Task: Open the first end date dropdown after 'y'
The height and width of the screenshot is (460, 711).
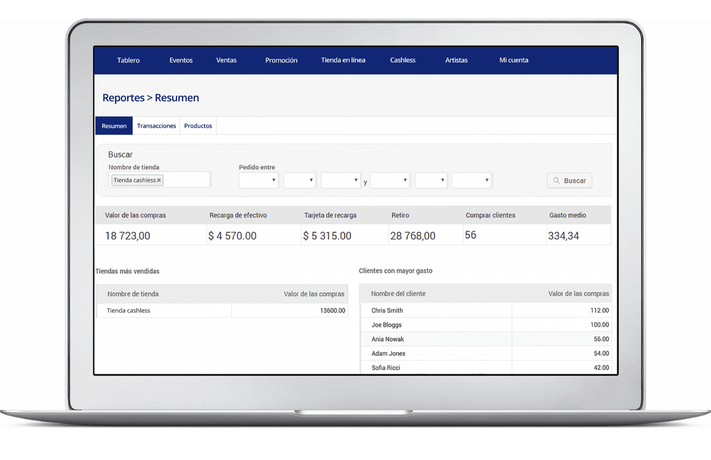Action: 390,180
